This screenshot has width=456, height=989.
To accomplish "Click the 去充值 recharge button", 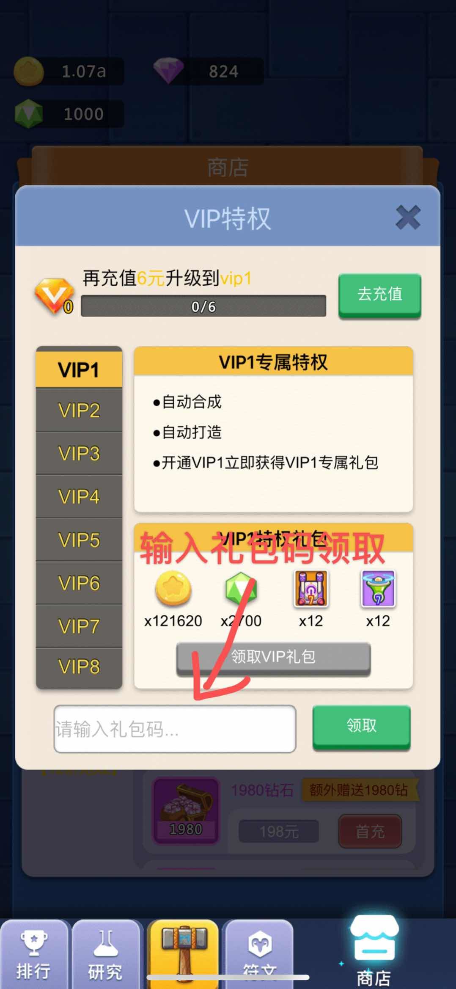I will (379, 295).
